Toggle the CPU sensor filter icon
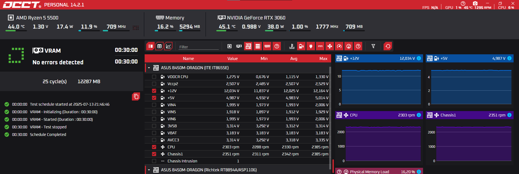Screen dimensions: 519x174 point(229,46)
